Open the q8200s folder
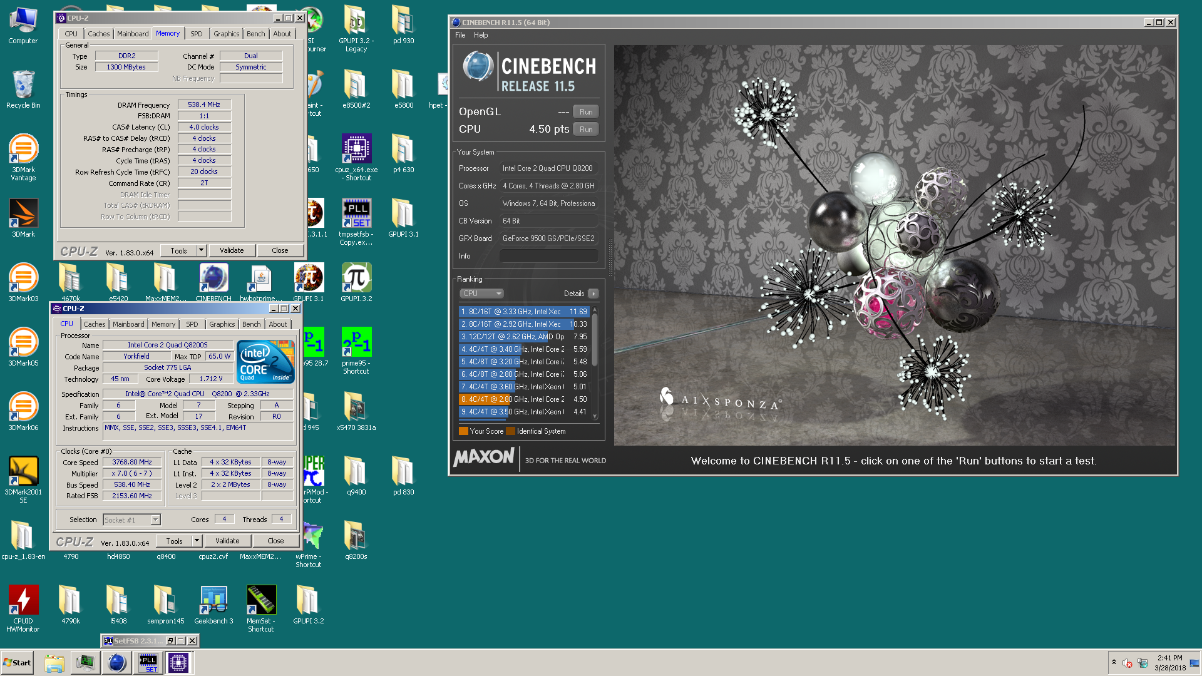This screenshot has width=1202, height=676. coord(356,540)
